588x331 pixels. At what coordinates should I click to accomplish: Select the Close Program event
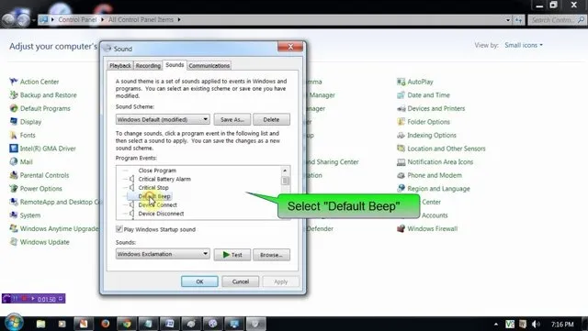click(x=157, y=171)
